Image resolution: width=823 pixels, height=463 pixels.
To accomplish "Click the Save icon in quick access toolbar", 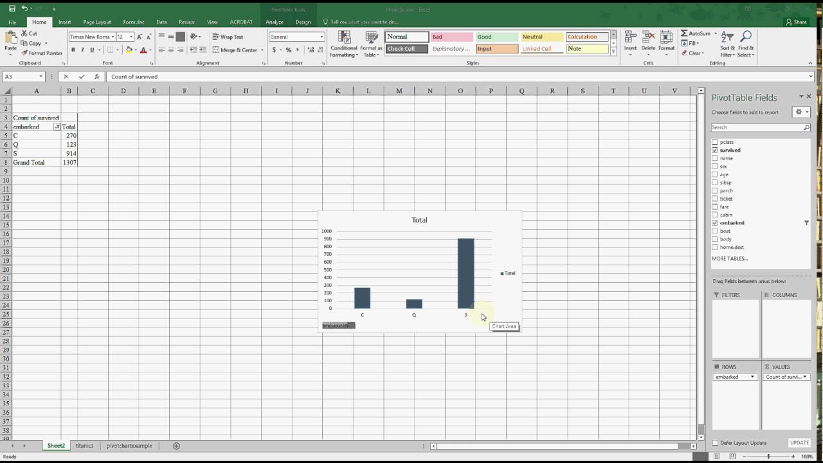I will tap(12, 8).
